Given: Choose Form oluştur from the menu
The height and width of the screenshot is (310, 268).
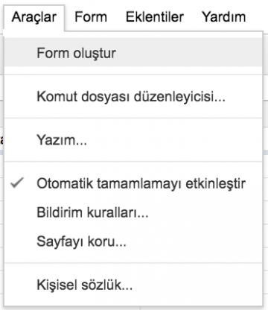Looking at the screenshot, I should point(133,53).
